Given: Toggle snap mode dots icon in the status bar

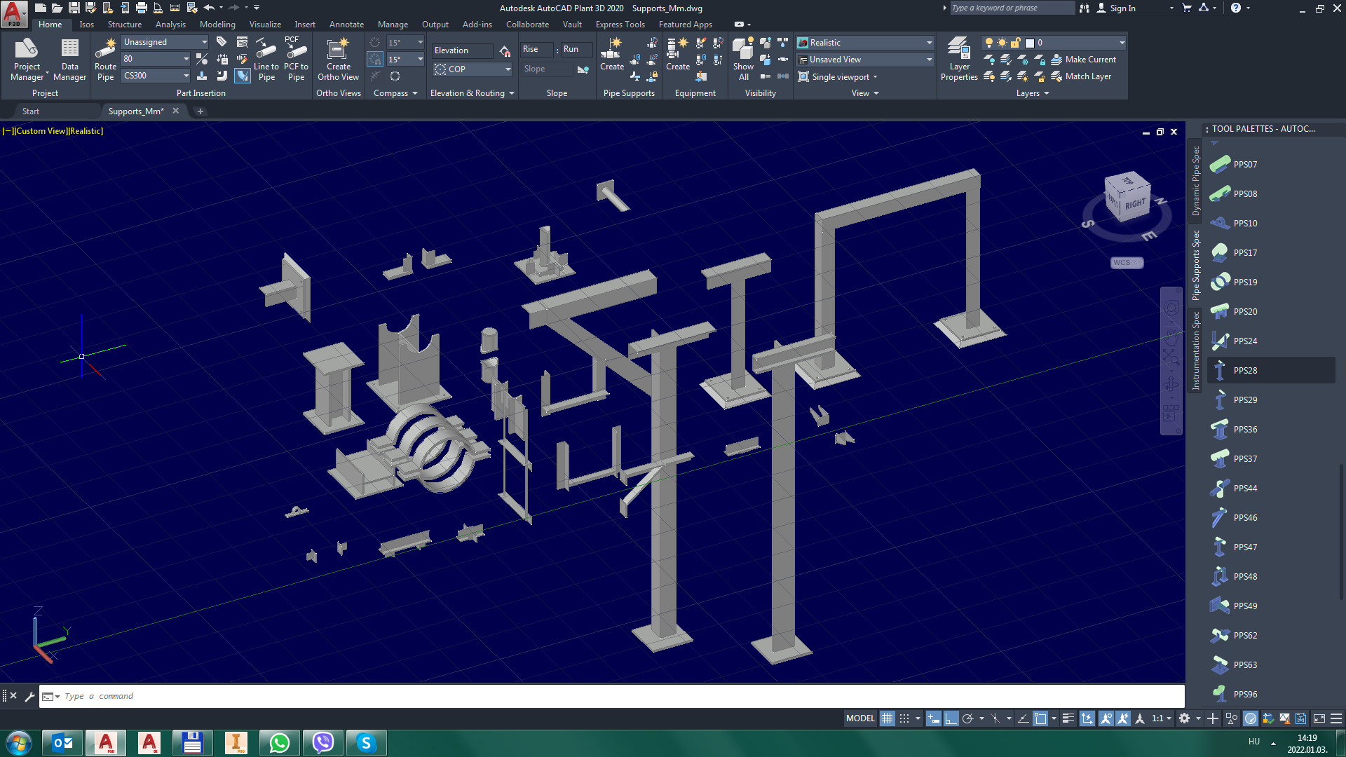Looking at the screenshot, I should [x=904, y=718].
